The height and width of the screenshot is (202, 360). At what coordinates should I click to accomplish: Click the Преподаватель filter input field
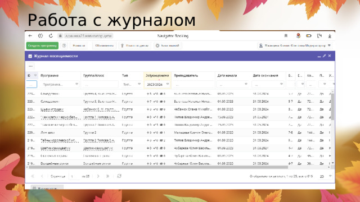click(x=193, y=84)
